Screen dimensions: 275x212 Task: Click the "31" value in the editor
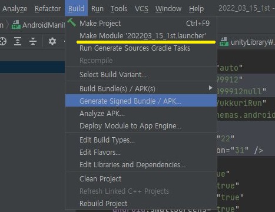pyautogui.click(x=240, y=151)
